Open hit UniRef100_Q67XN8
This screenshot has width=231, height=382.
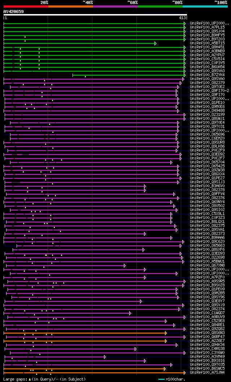[208, 265]
